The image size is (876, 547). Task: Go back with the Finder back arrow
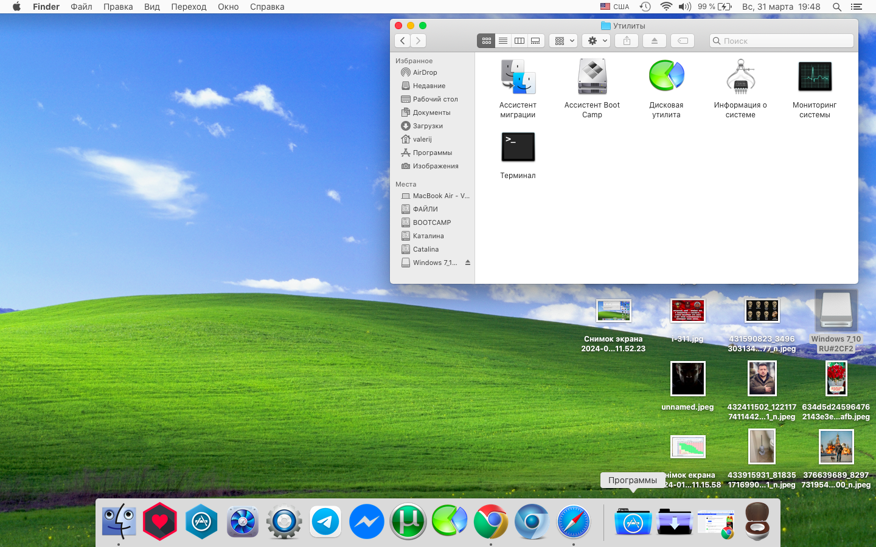pyautogui.click(x=402, y=41)
